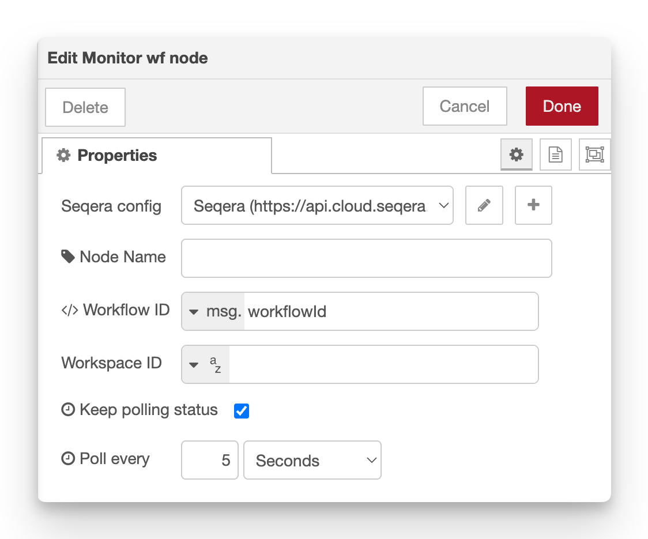
Task: Click the clock icon beside Poll every
Action: [67, 459]
